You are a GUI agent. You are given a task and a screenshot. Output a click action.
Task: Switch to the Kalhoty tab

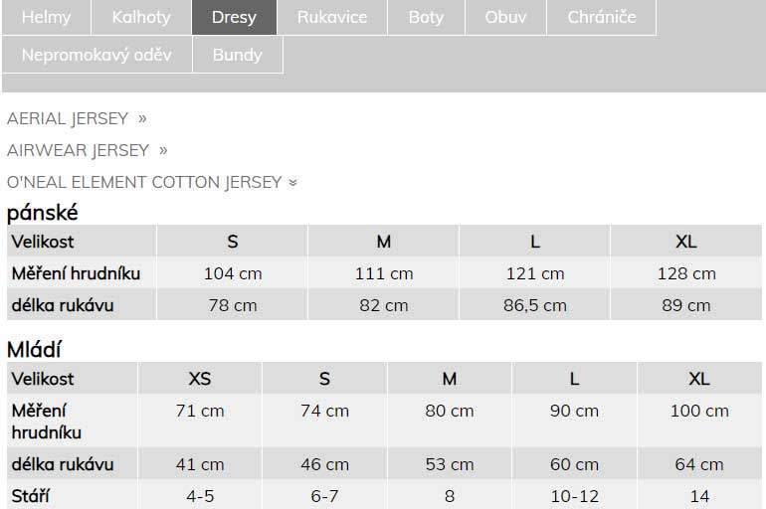(141, 17)
